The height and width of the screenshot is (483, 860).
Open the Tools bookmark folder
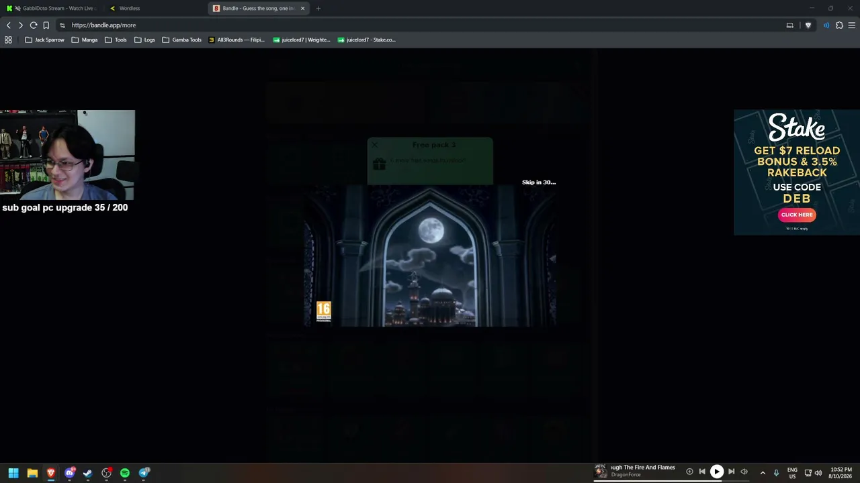[x=116, y=40]
